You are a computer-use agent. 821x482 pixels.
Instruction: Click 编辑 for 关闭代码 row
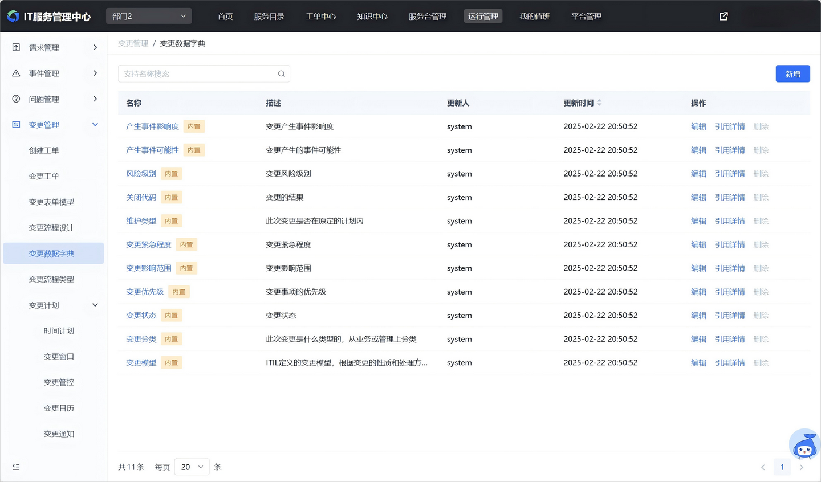tap(698, 198)
